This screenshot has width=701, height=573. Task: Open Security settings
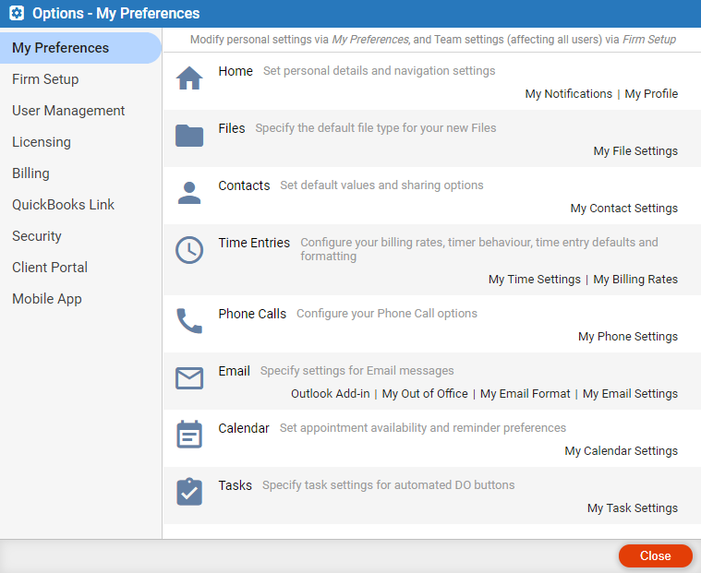pos(37,236)
